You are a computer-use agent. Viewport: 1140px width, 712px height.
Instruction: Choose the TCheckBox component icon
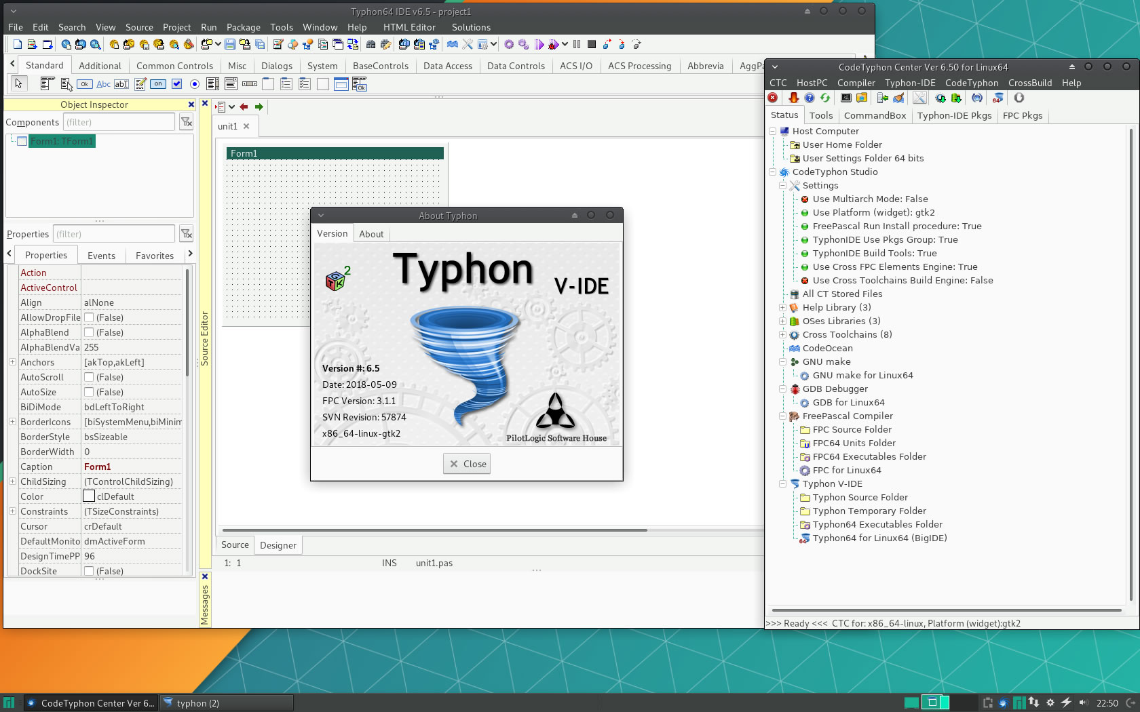click(176, 84)
